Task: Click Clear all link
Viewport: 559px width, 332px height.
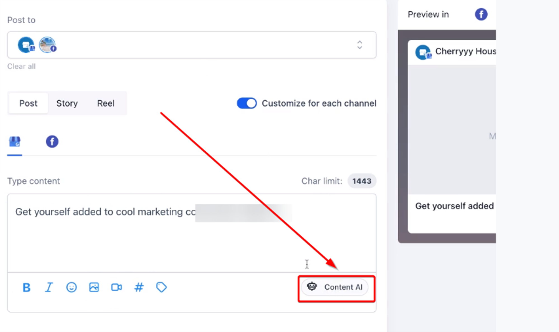Action: tap(21, 66)
